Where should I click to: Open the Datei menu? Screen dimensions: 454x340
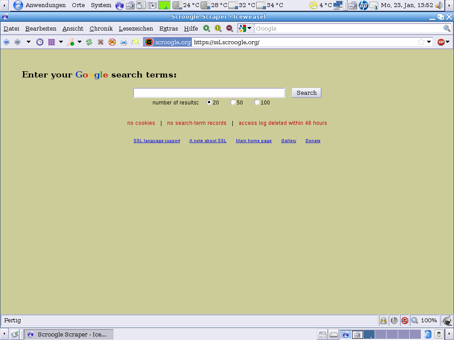(x=11, y=28)
